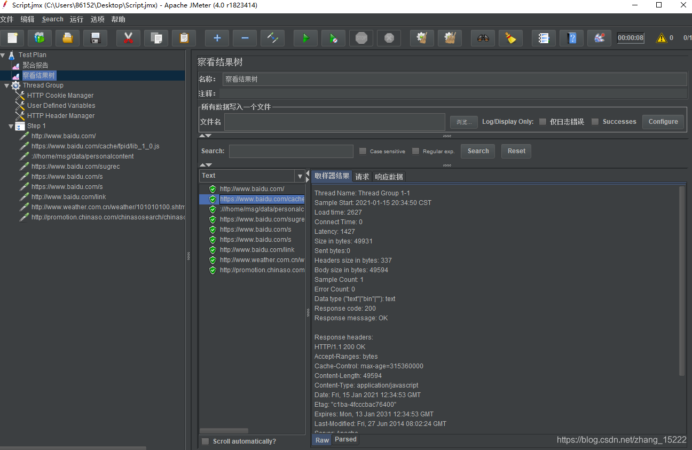Enable Scroll automatically checkbox
Screen dimensions: 692x450
point(205,441)
